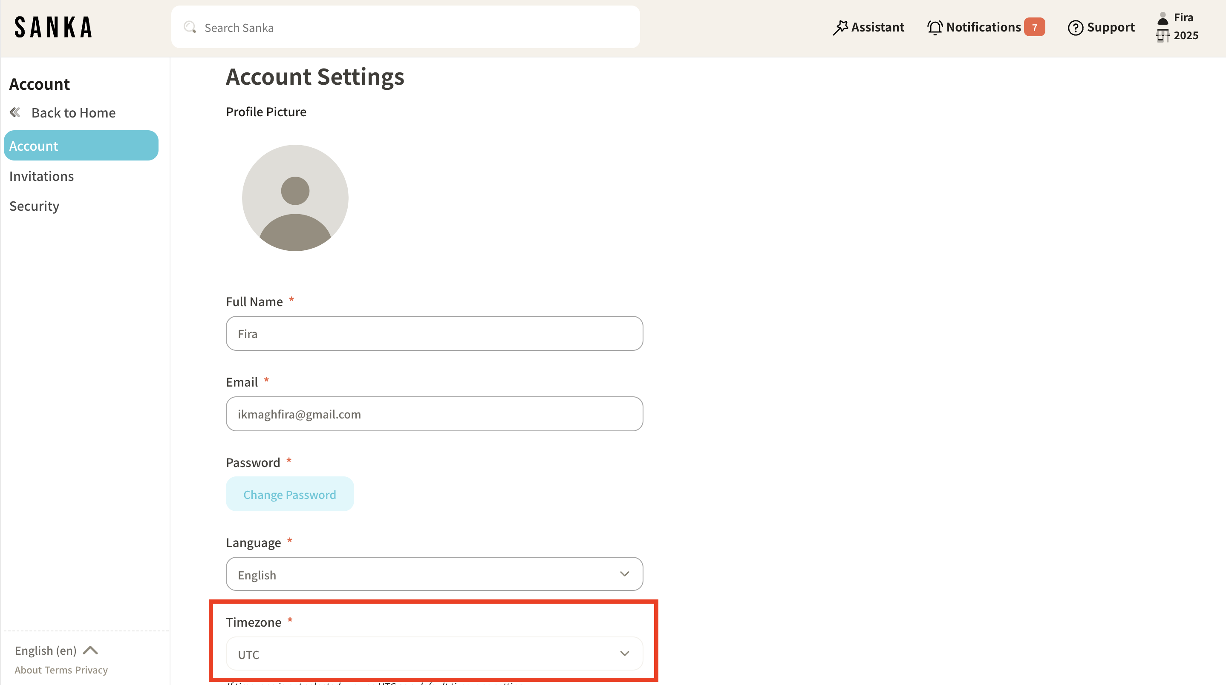The height and width of the screenshot is (685, 1226).
Task: Open Support question mark icon
Action: point(1075,28)
